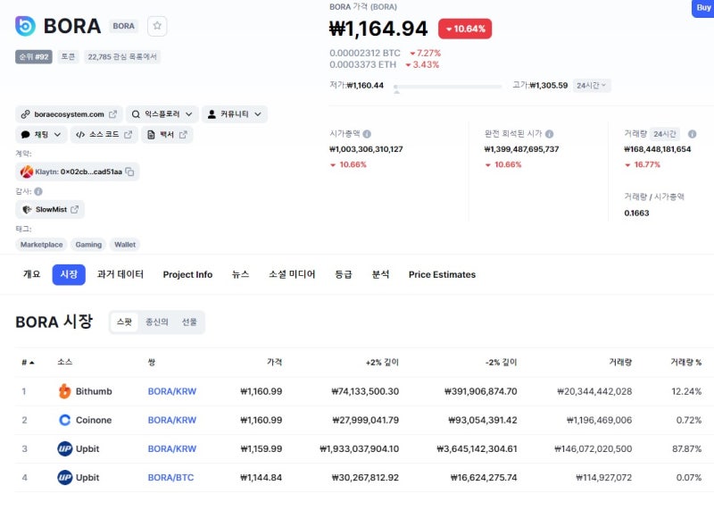Switch to the 개요 tab

32,274
